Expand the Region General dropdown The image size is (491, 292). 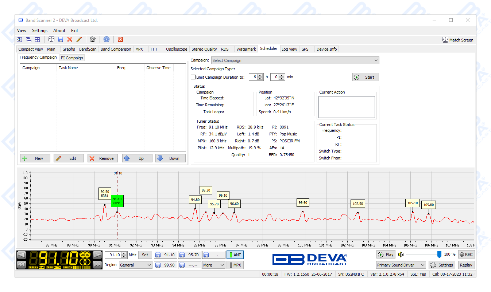pyautogui.click(x=135, y=265)
